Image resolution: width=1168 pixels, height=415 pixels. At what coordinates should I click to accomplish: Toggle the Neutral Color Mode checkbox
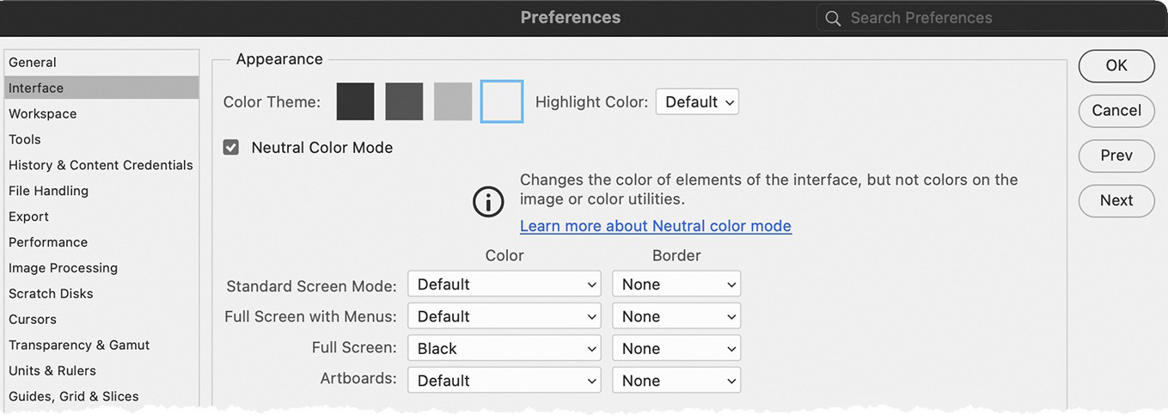[x=231, y=148]
